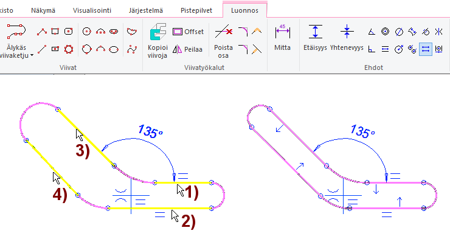Click the Viivat group label
450x239 pixels.
pos(68,68)
